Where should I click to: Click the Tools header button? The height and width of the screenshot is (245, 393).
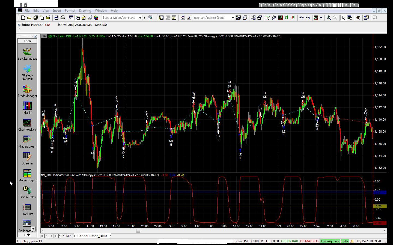pyautogui.click(x=27, y=41)
